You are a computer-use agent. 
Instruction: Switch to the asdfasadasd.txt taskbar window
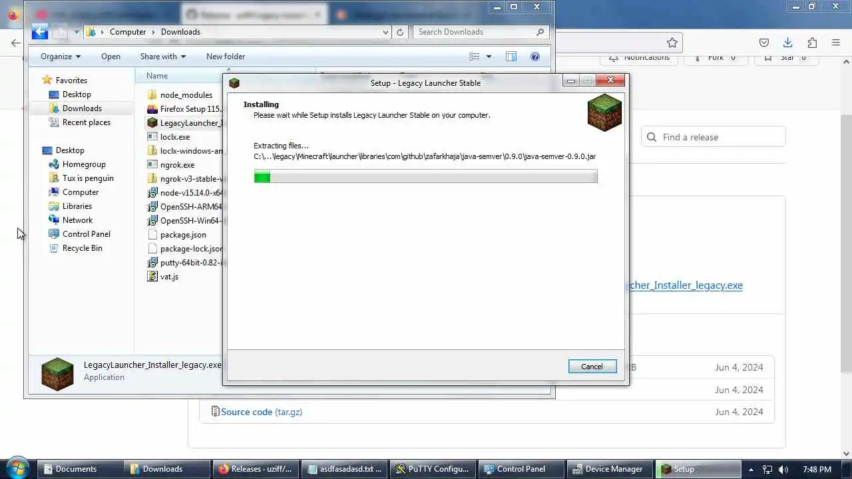pyautogui.click(x=344, y=469)
